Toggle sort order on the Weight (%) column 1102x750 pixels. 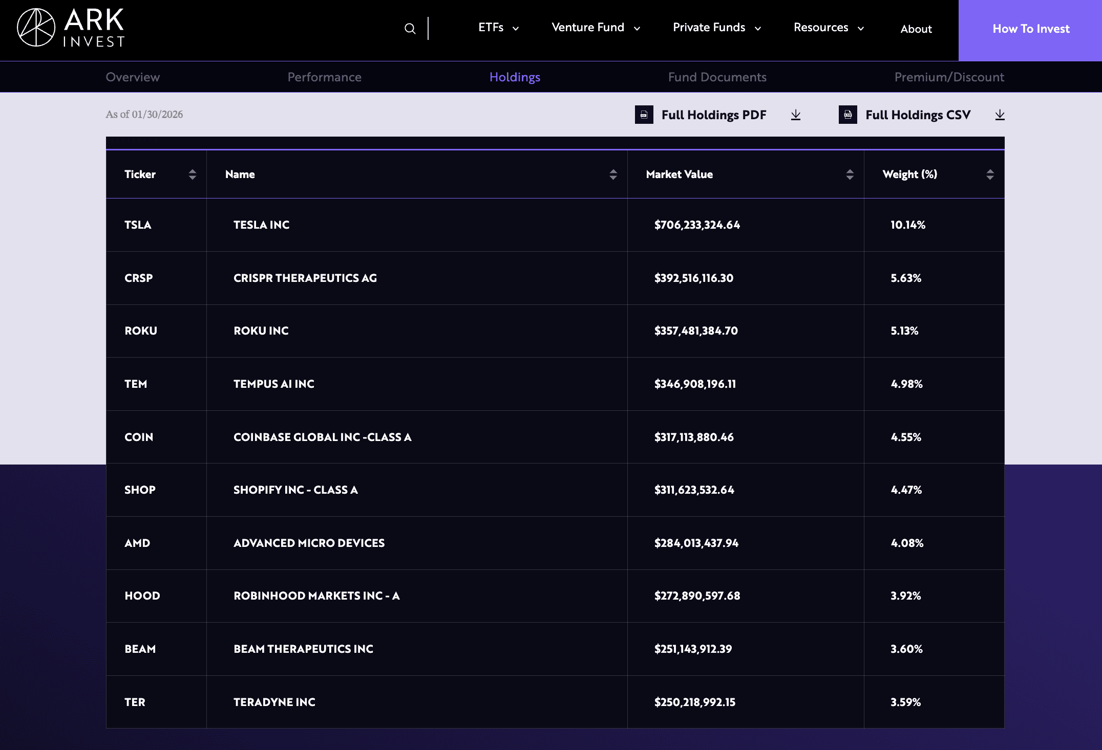990,174
